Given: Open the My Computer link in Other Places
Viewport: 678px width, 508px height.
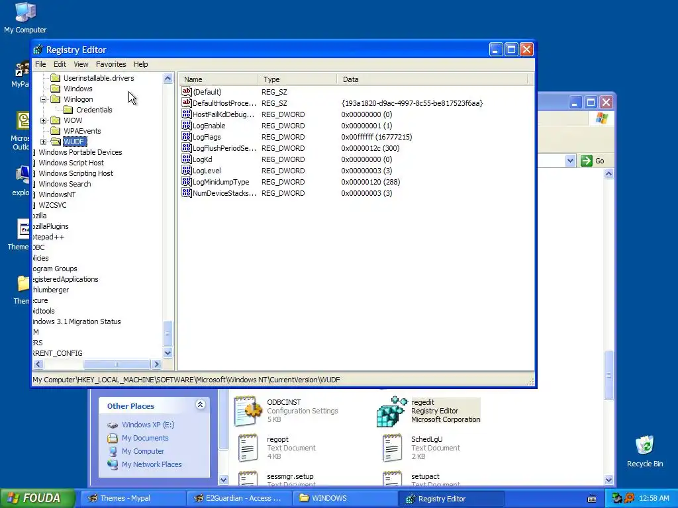Looking at the screenshot, I should [x=143, y=451].
